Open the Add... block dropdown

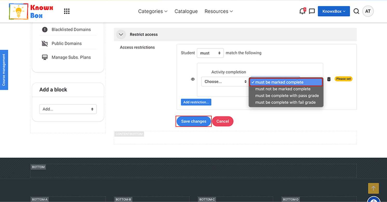click(68, 109)
